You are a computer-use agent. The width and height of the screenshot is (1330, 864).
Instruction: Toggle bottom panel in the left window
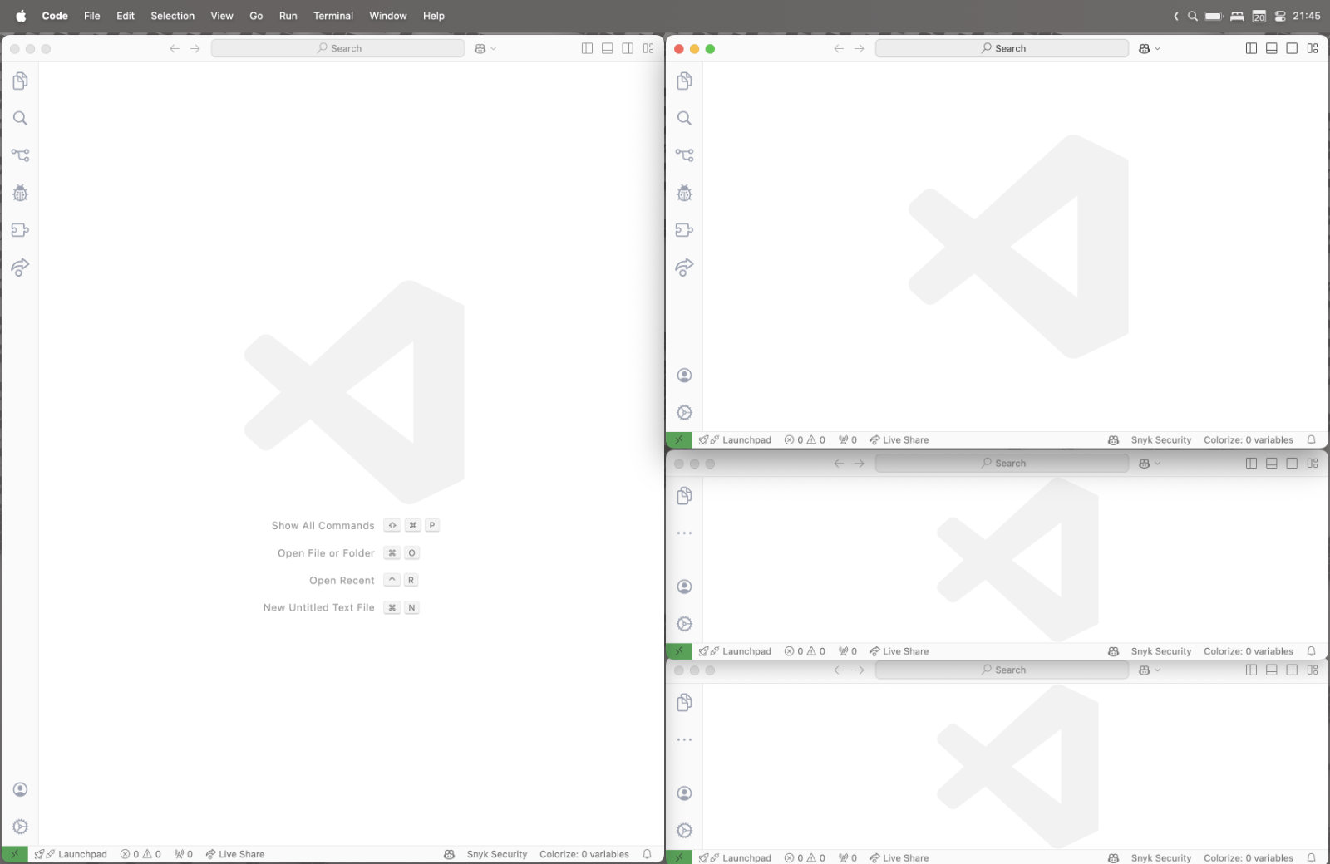pyautogui.click(x=608, y=48)
